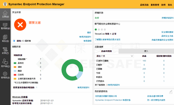The image size is (174, 105).
Task: Switch to the 侵入 tab
Action: coord(146,51)
